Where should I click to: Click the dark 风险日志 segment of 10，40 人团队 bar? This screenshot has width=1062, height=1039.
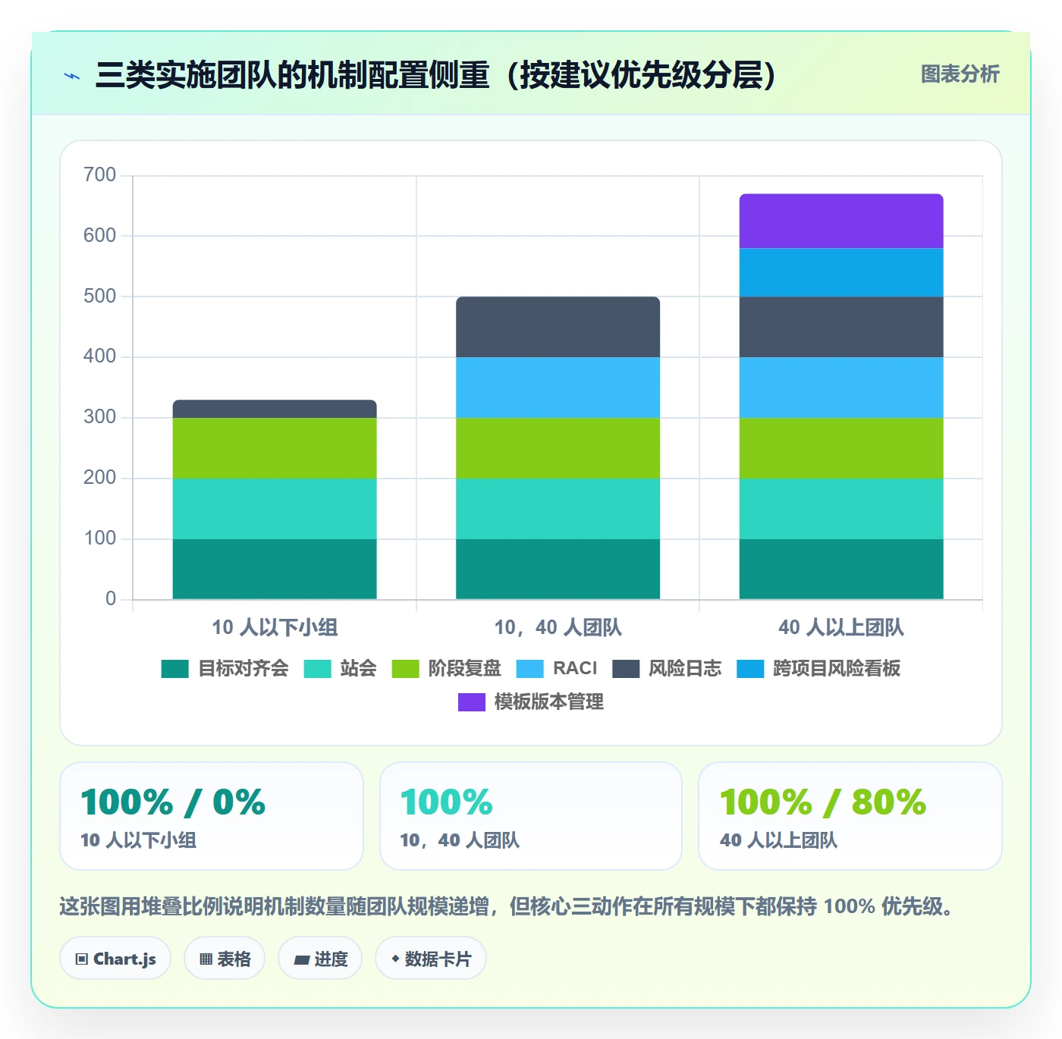(558, 327)
